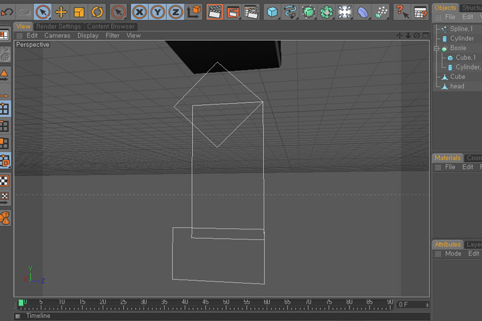Open the spline tools icon

coord(290,12)
